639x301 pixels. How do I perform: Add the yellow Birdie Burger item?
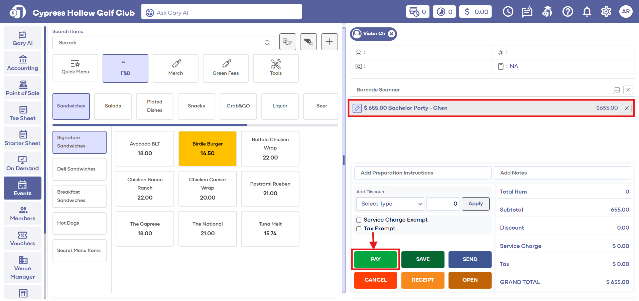point(208,148)
